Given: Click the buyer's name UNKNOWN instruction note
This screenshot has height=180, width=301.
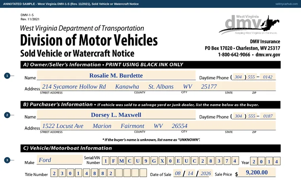Looking at the screenshot, I should click(x=151, y=140).
